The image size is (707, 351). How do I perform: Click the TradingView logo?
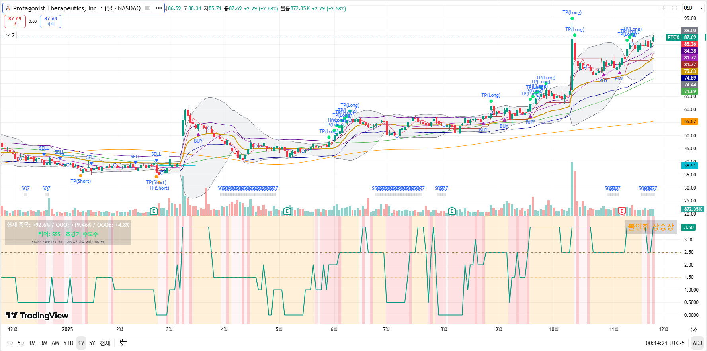[37, 316]
